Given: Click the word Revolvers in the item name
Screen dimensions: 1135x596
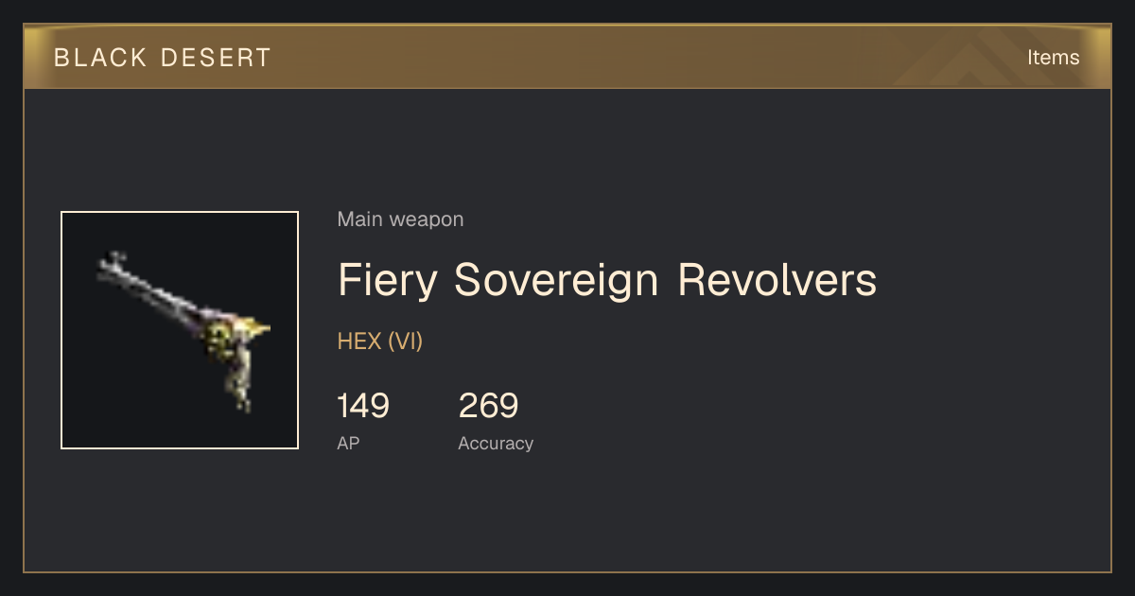Looking at the screenshot, I should click(777, 281).
